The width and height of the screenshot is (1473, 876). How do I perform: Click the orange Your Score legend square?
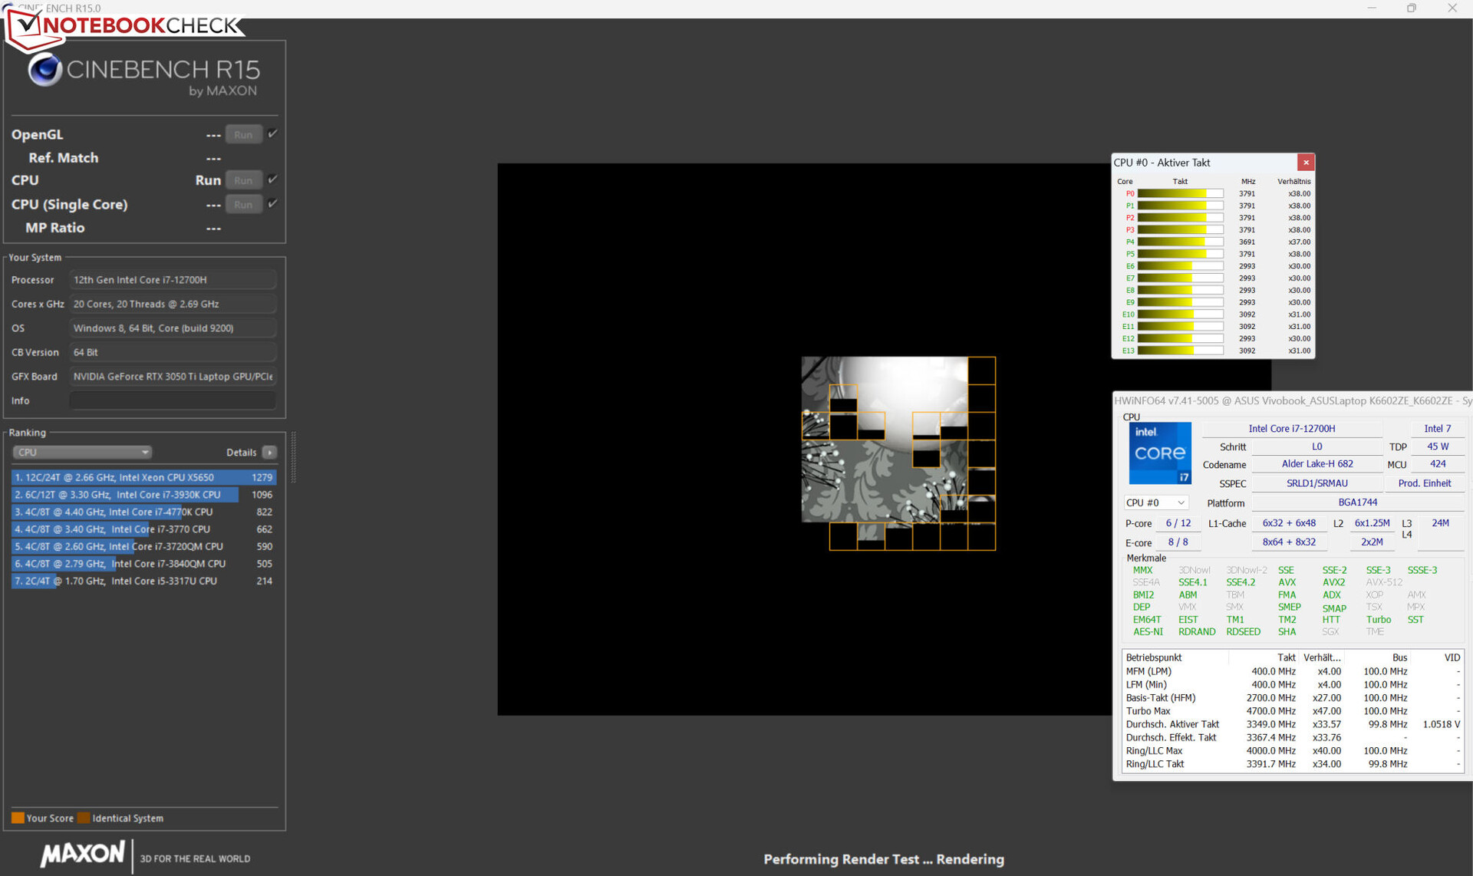(x=18, y=818)
